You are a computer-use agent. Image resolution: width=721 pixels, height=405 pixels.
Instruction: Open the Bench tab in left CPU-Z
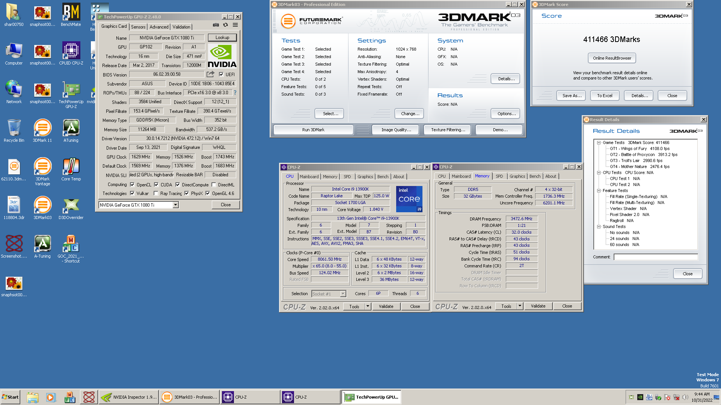pyautogui.click(x=383, y=177)
